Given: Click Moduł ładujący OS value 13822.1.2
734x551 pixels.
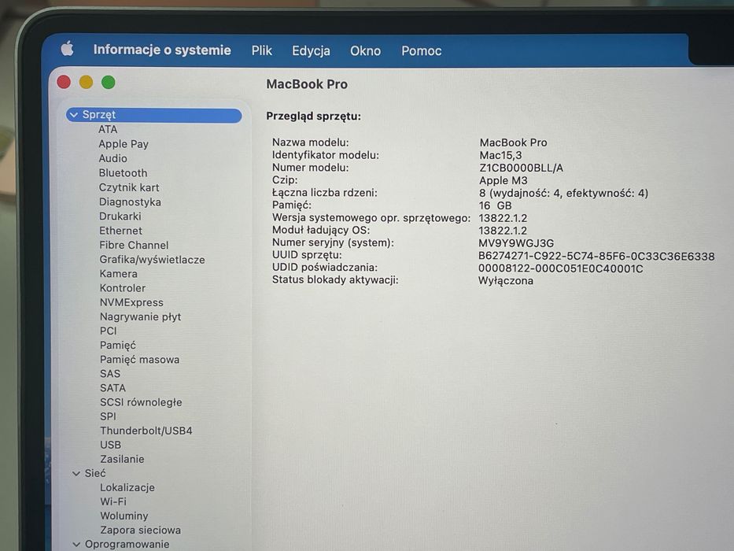Looking at the screenshot, I should pyautogui.click(x=503, y=231).
